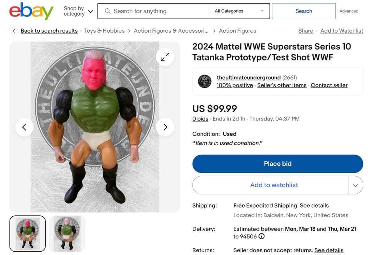The image size is (372, 255).
Task: View shipping details via See details link
Action: click(314, 205)
